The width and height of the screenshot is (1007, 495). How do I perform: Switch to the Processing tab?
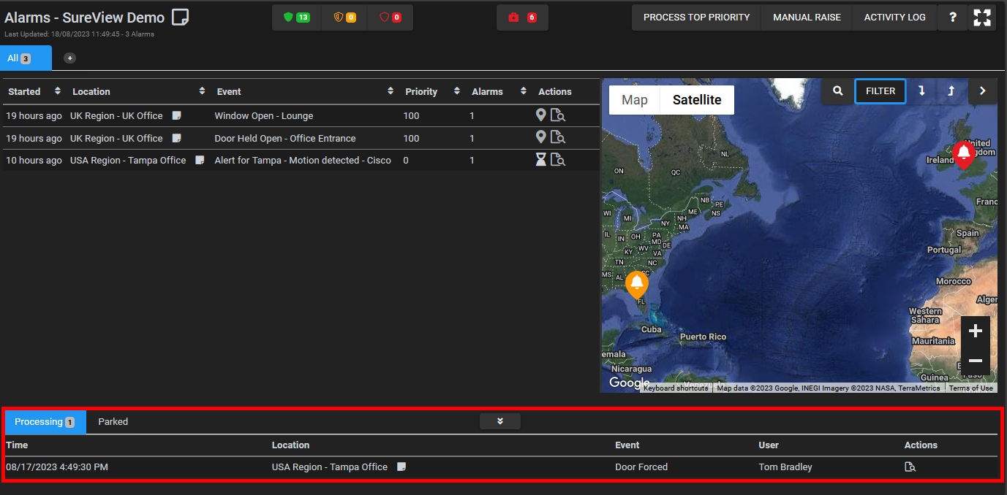[x=45, y=422]
